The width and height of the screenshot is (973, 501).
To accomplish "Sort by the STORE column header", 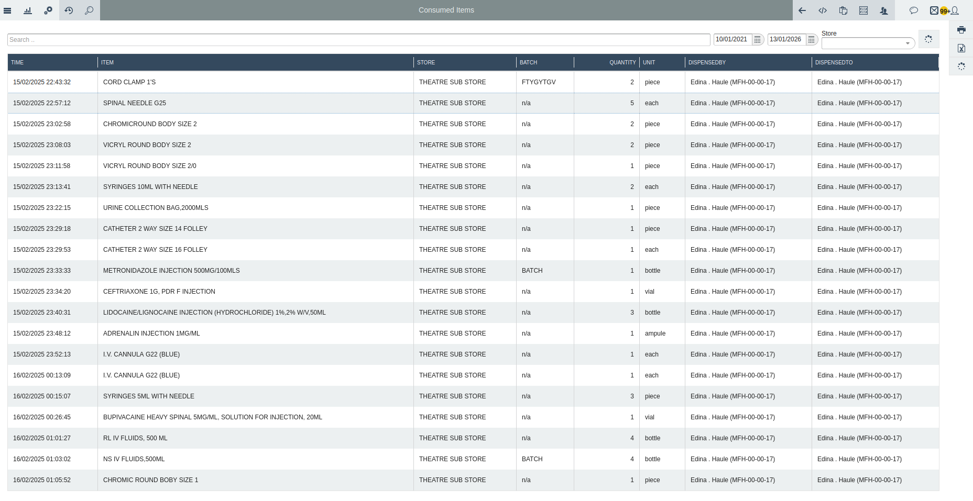I will (465, 62).
